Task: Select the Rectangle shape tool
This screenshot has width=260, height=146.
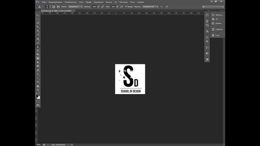Action: pyautogui.click(x=38, y=82)
